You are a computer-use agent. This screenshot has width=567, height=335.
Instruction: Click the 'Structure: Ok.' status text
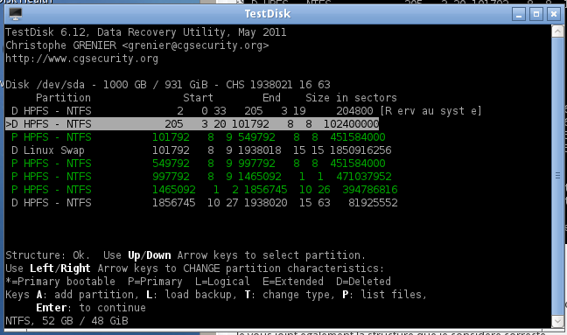(48, 255)
